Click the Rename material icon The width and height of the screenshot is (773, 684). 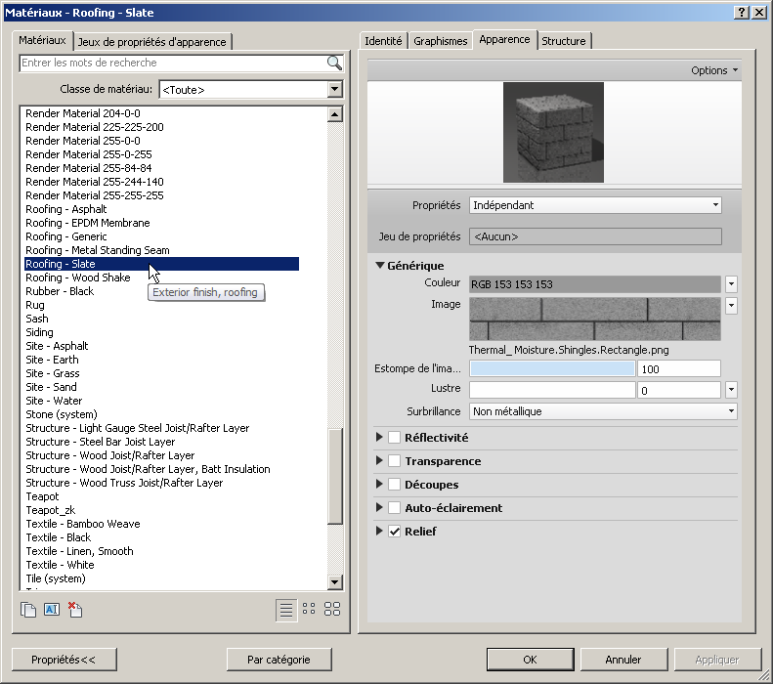click(x=52, y=610)
